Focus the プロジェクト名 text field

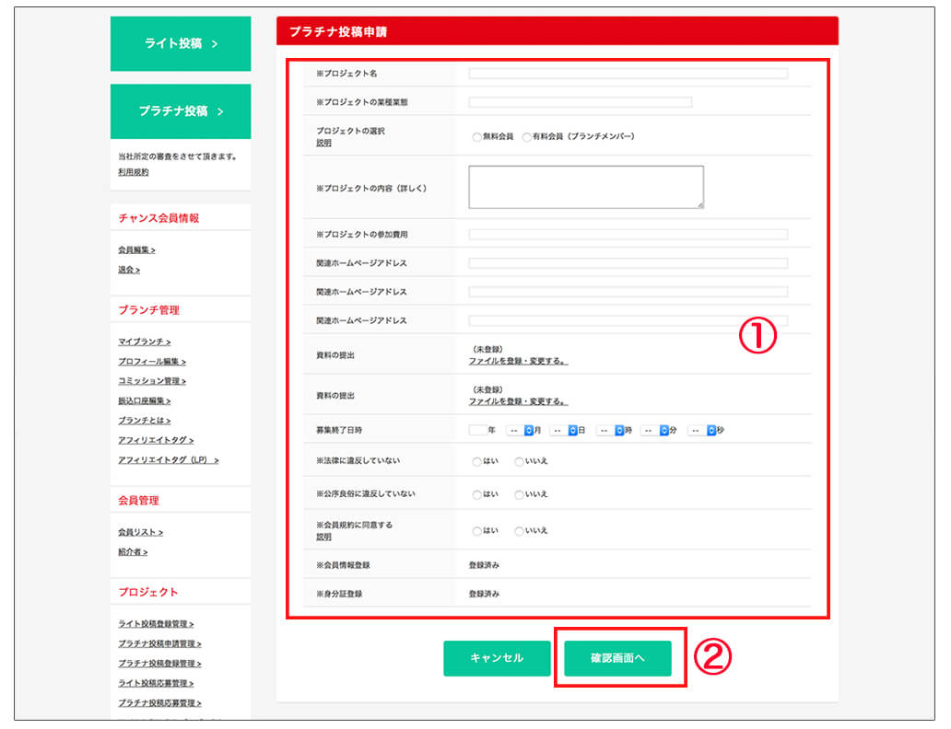628,74
